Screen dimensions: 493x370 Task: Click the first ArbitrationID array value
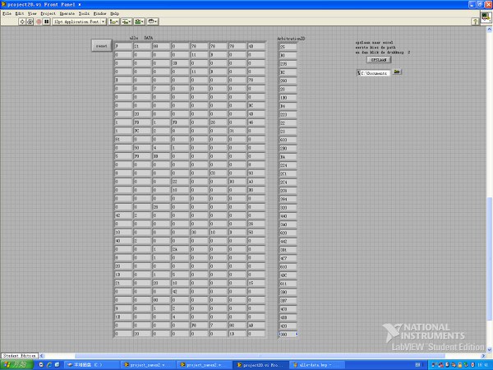[287, 47]
